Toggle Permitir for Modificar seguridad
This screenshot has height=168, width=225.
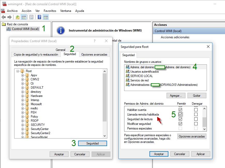[x=180, y=124]
